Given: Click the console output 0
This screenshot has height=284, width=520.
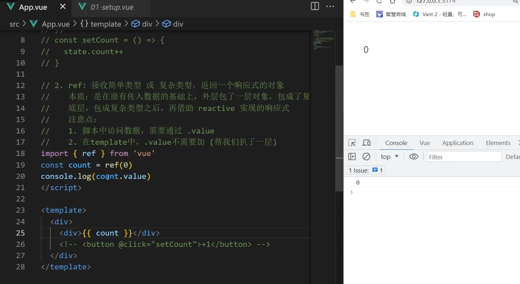Looking at the screenshot, I should 358,182.
